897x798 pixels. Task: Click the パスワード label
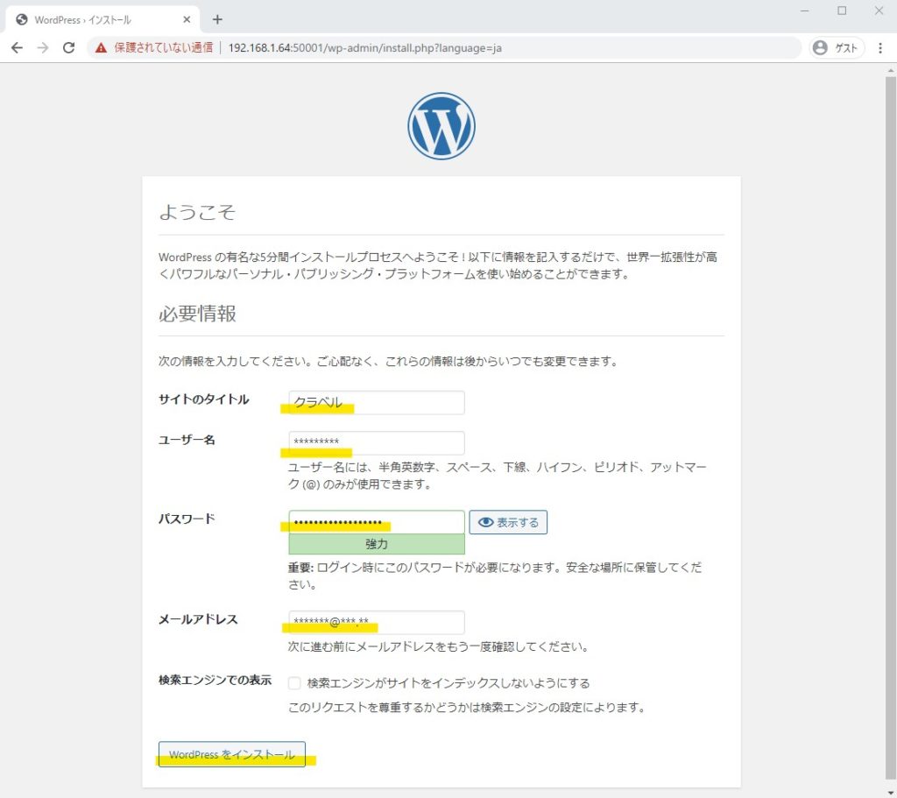click(187, 519)
